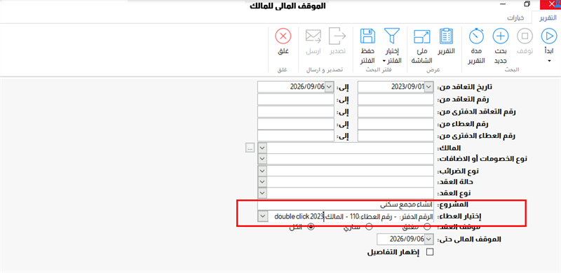
Task: Start the report with ابدأ icon
Action: [x=549, y=36]
